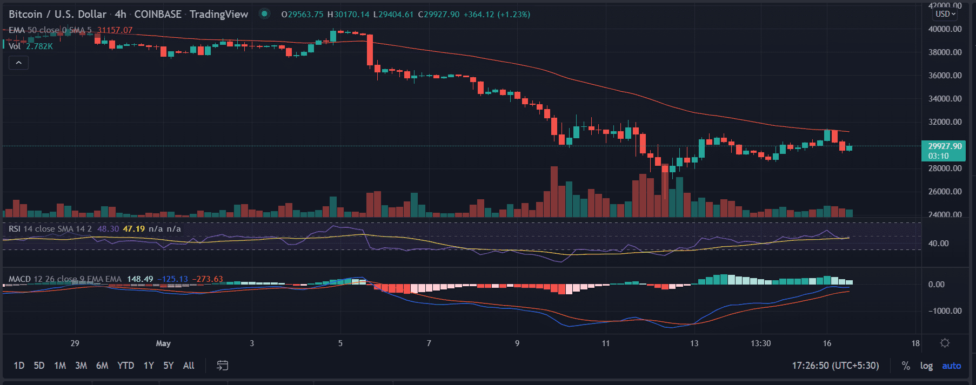The image size is (976, 385).
Task: Show All available data range
Action: pos(189,366)
